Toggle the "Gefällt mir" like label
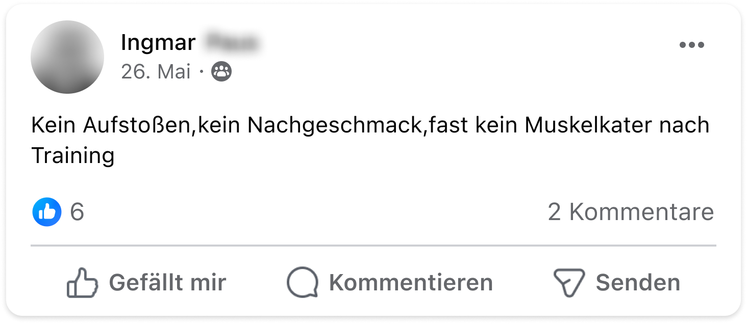This screenshot has width=747, height=324. (167, 283)
